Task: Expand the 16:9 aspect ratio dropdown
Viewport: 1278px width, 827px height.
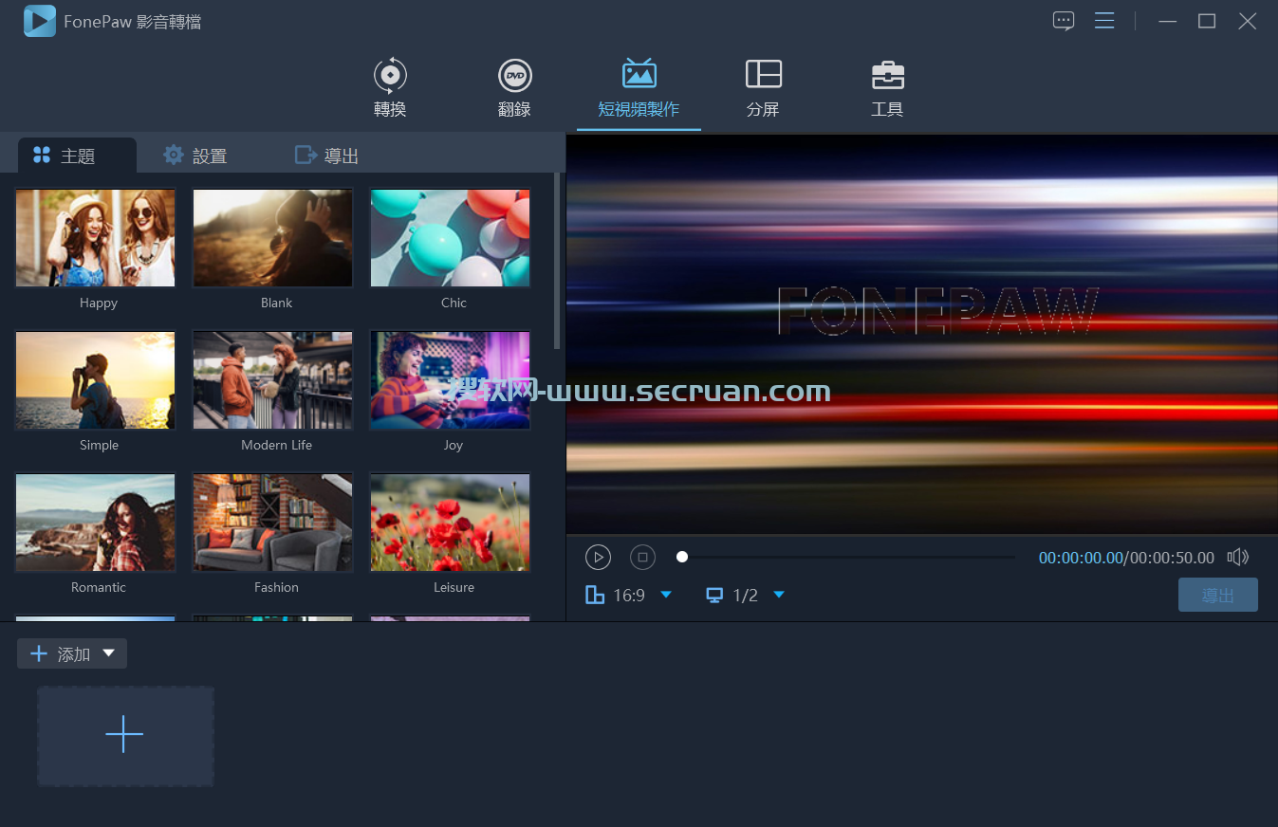Action: (x=666, y=595)
